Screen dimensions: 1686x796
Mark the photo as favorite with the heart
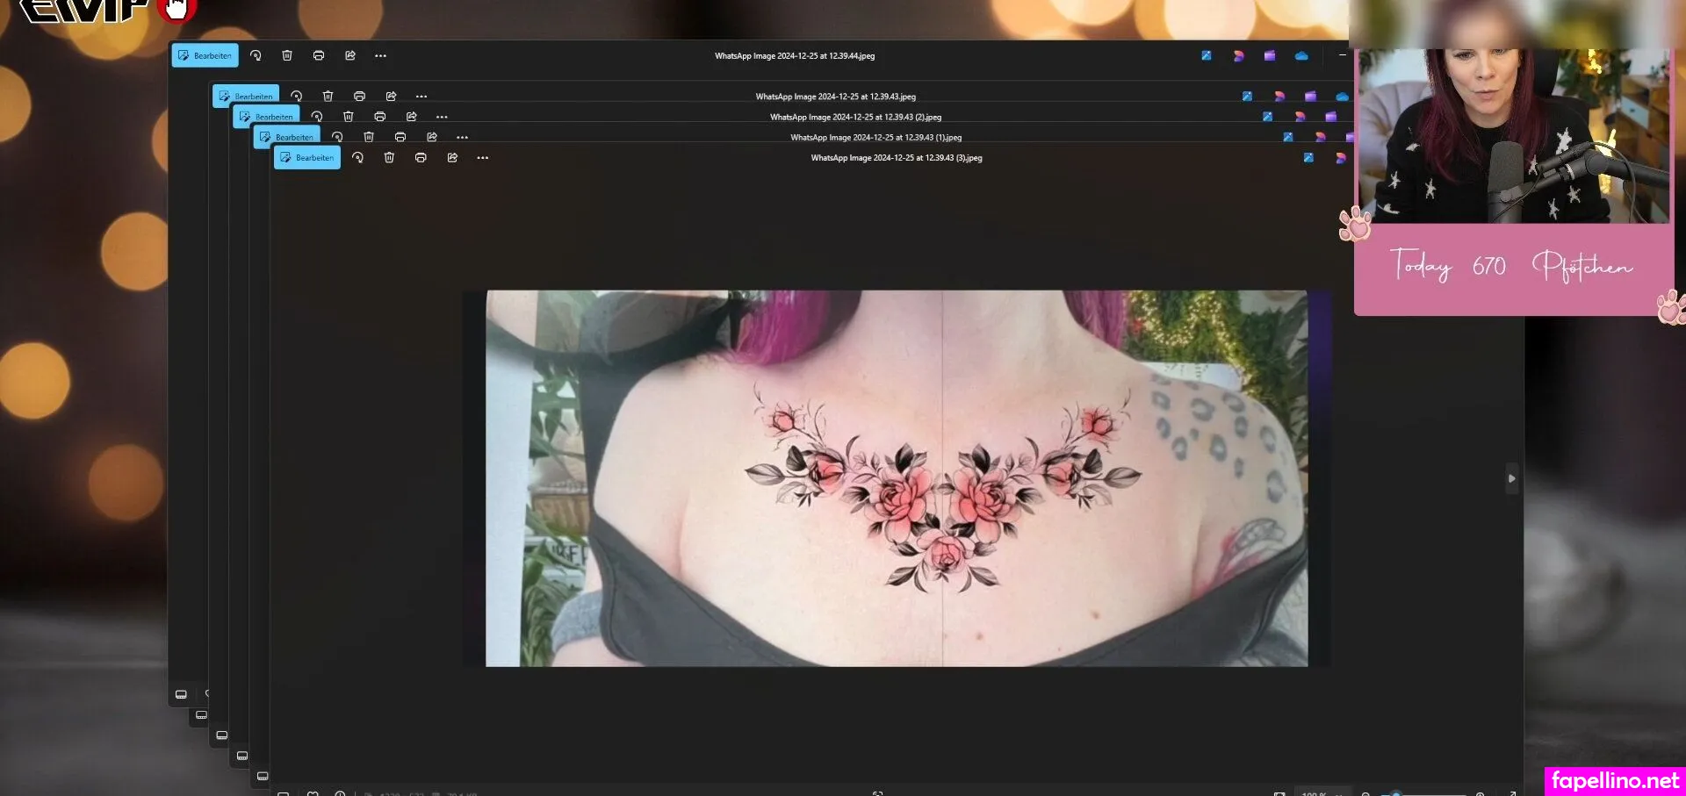pyautogui.click(x=313, y=793)
